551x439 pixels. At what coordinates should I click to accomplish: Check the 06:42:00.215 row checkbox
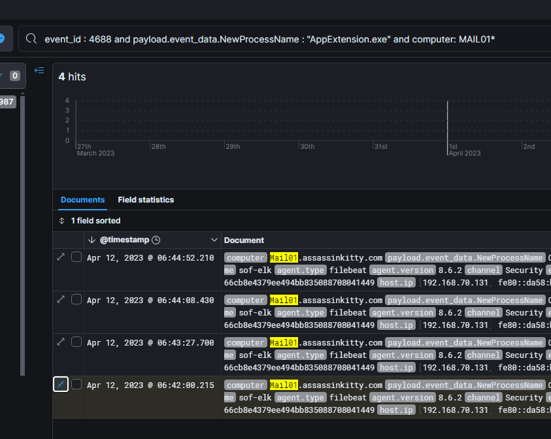tap(76, 384)
